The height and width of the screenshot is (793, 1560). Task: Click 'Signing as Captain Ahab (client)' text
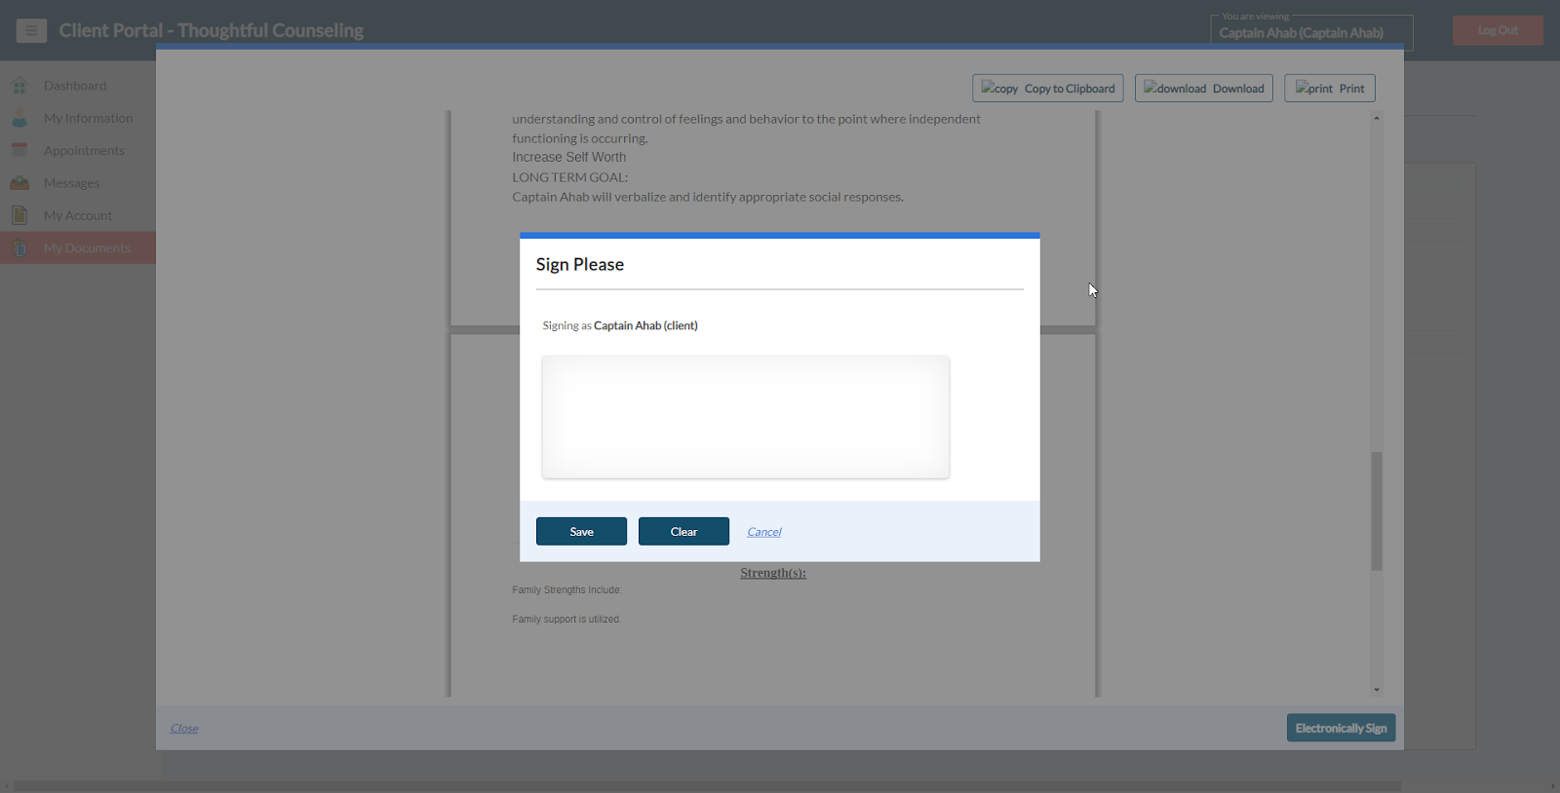click(620, 325)
